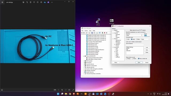Click the Cancel button in PuTTY
This screenshot has width=171, height=96.
click(147, 62)
